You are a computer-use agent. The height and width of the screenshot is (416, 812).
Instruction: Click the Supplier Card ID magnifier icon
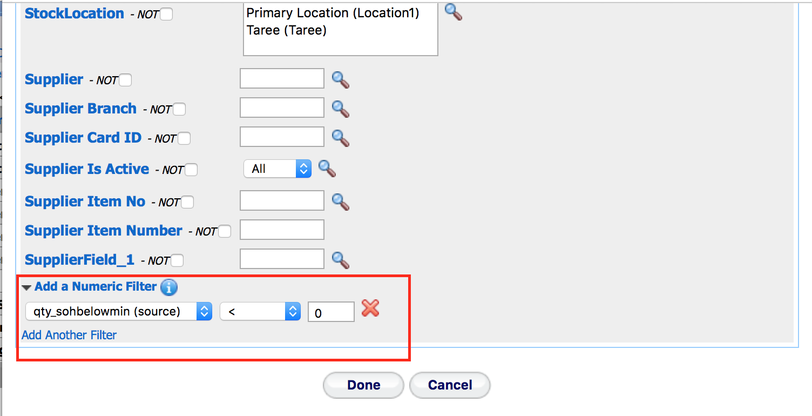tap(340, 138)
